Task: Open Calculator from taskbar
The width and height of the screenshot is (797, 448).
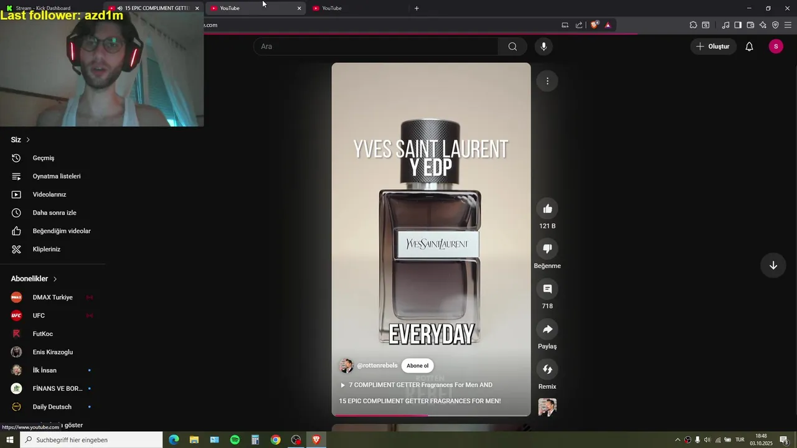Action: coord(255,440)
